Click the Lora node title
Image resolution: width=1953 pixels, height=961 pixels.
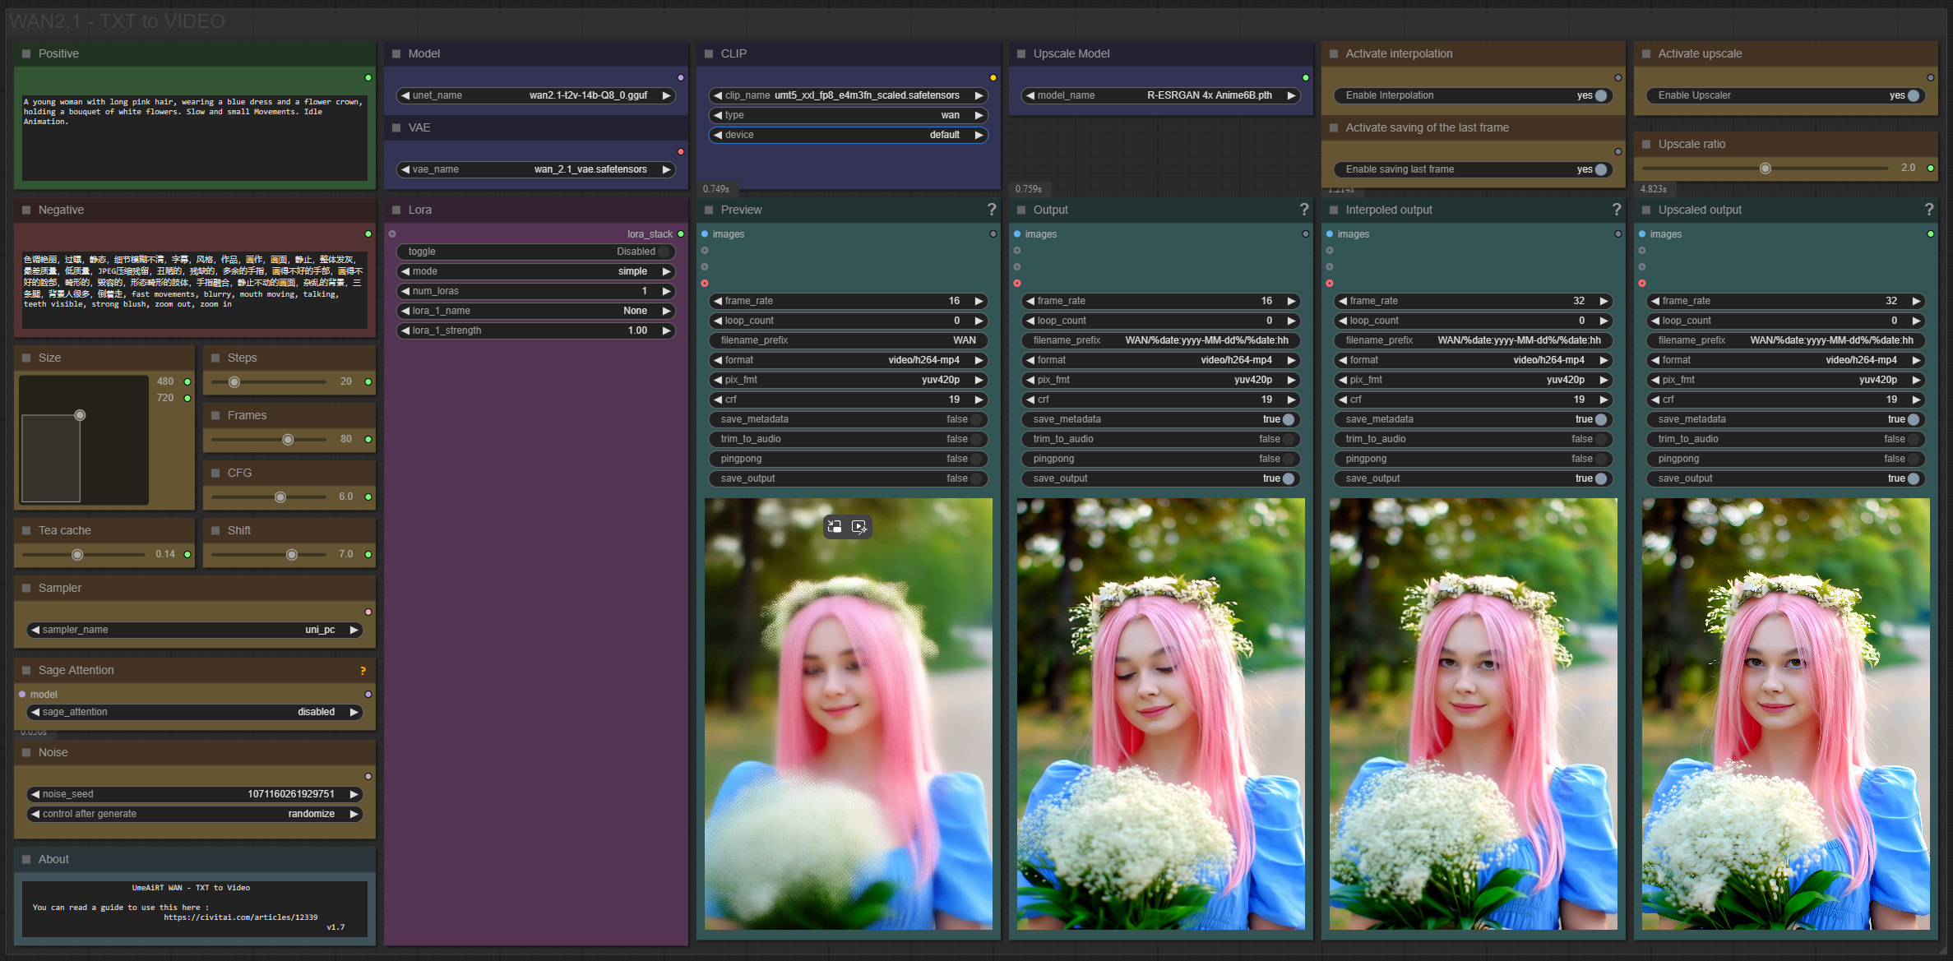tap(420, 210)
